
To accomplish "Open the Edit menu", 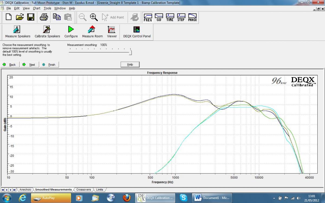I will [17, 8].
